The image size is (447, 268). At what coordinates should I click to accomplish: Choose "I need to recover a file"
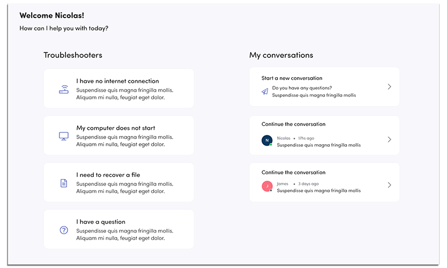pyautogui.click(x=108, y=175)
